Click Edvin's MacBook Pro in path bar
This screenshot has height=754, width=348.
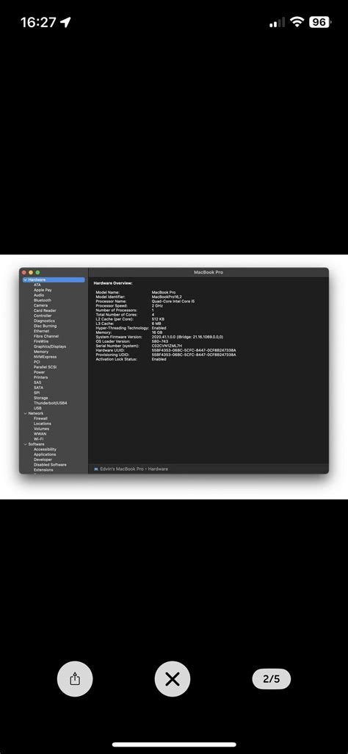pos(122,469)
